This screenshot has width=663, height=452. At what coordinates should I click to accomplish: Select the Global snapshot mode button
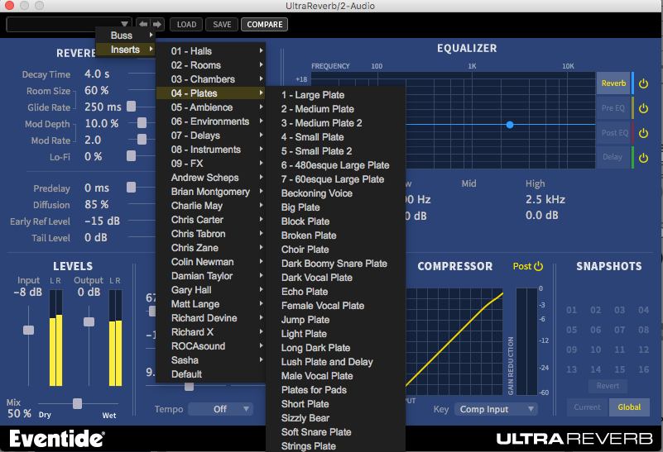pyautogui.click(x=629, y=407)
